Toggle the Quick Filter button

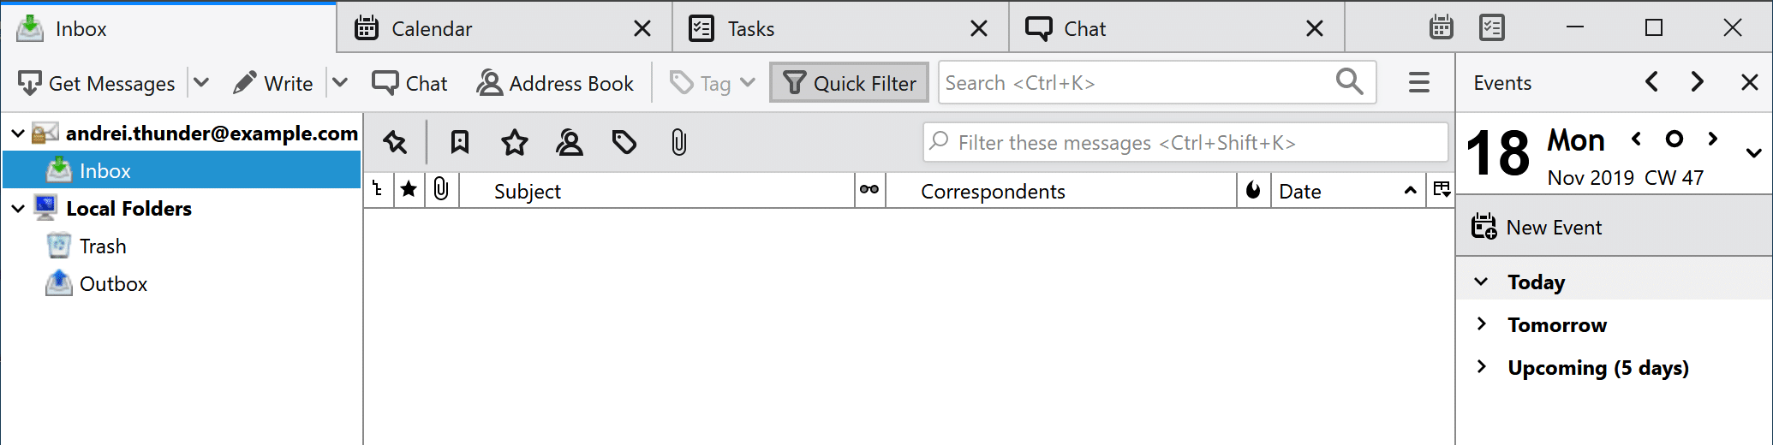coord(849,83)
